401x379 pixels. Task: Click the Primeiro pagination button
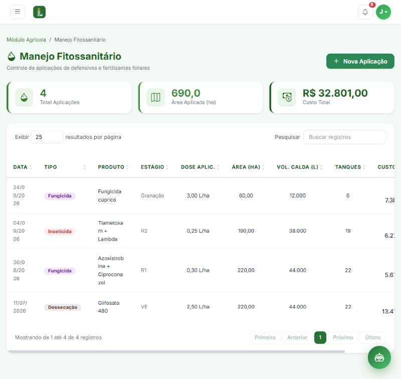265,337
